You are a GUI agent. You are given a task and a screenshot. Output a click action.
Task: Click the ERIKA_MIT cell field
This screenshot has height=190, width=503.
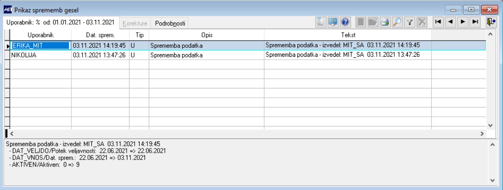click(40, 46)
